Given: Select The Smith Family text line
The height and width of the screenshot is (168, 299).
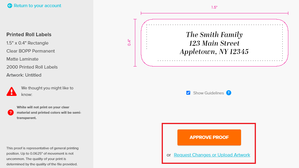Looking at the screenshot, I should [214, 35].
